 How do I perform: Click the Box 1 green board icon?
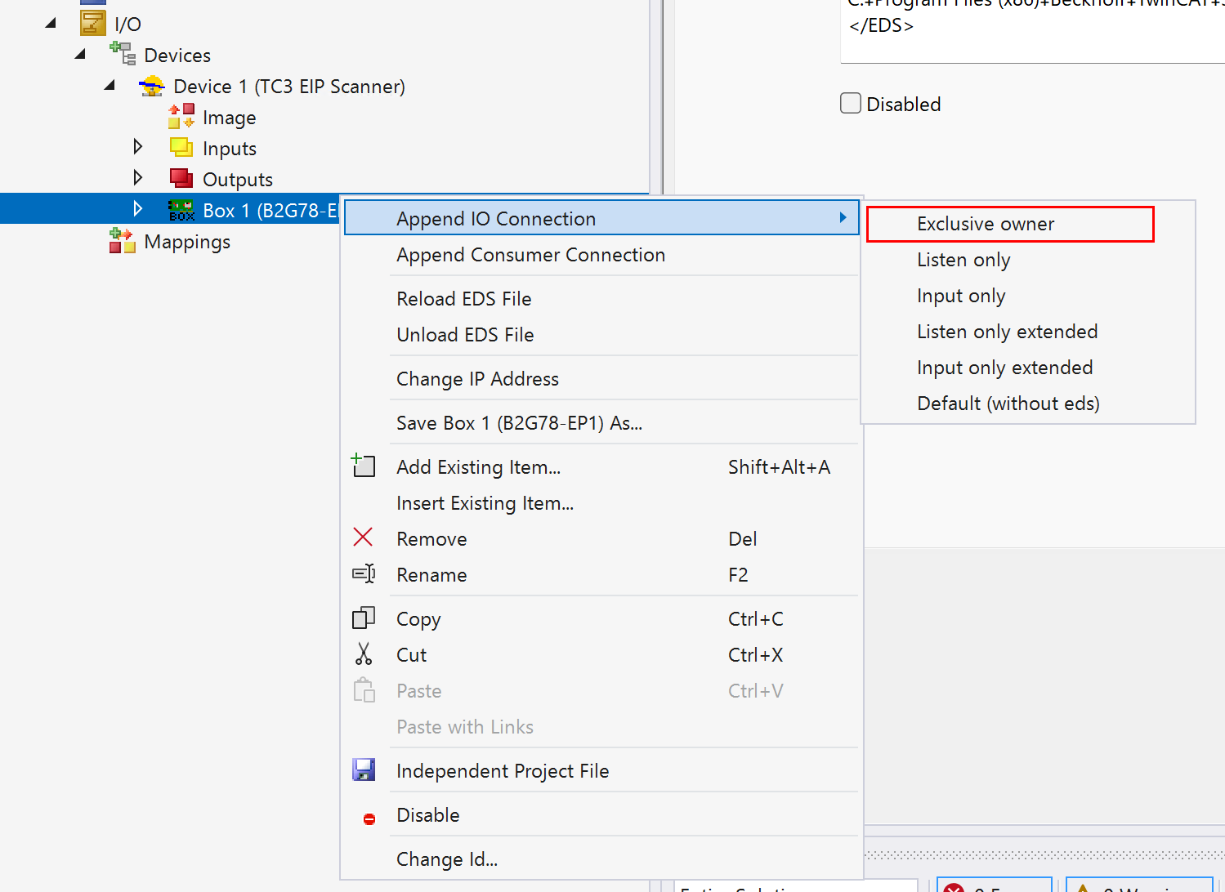point(181,210)
